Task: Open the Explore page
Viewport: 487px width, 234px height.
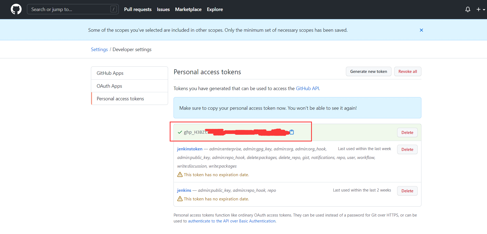Action: 215,9
